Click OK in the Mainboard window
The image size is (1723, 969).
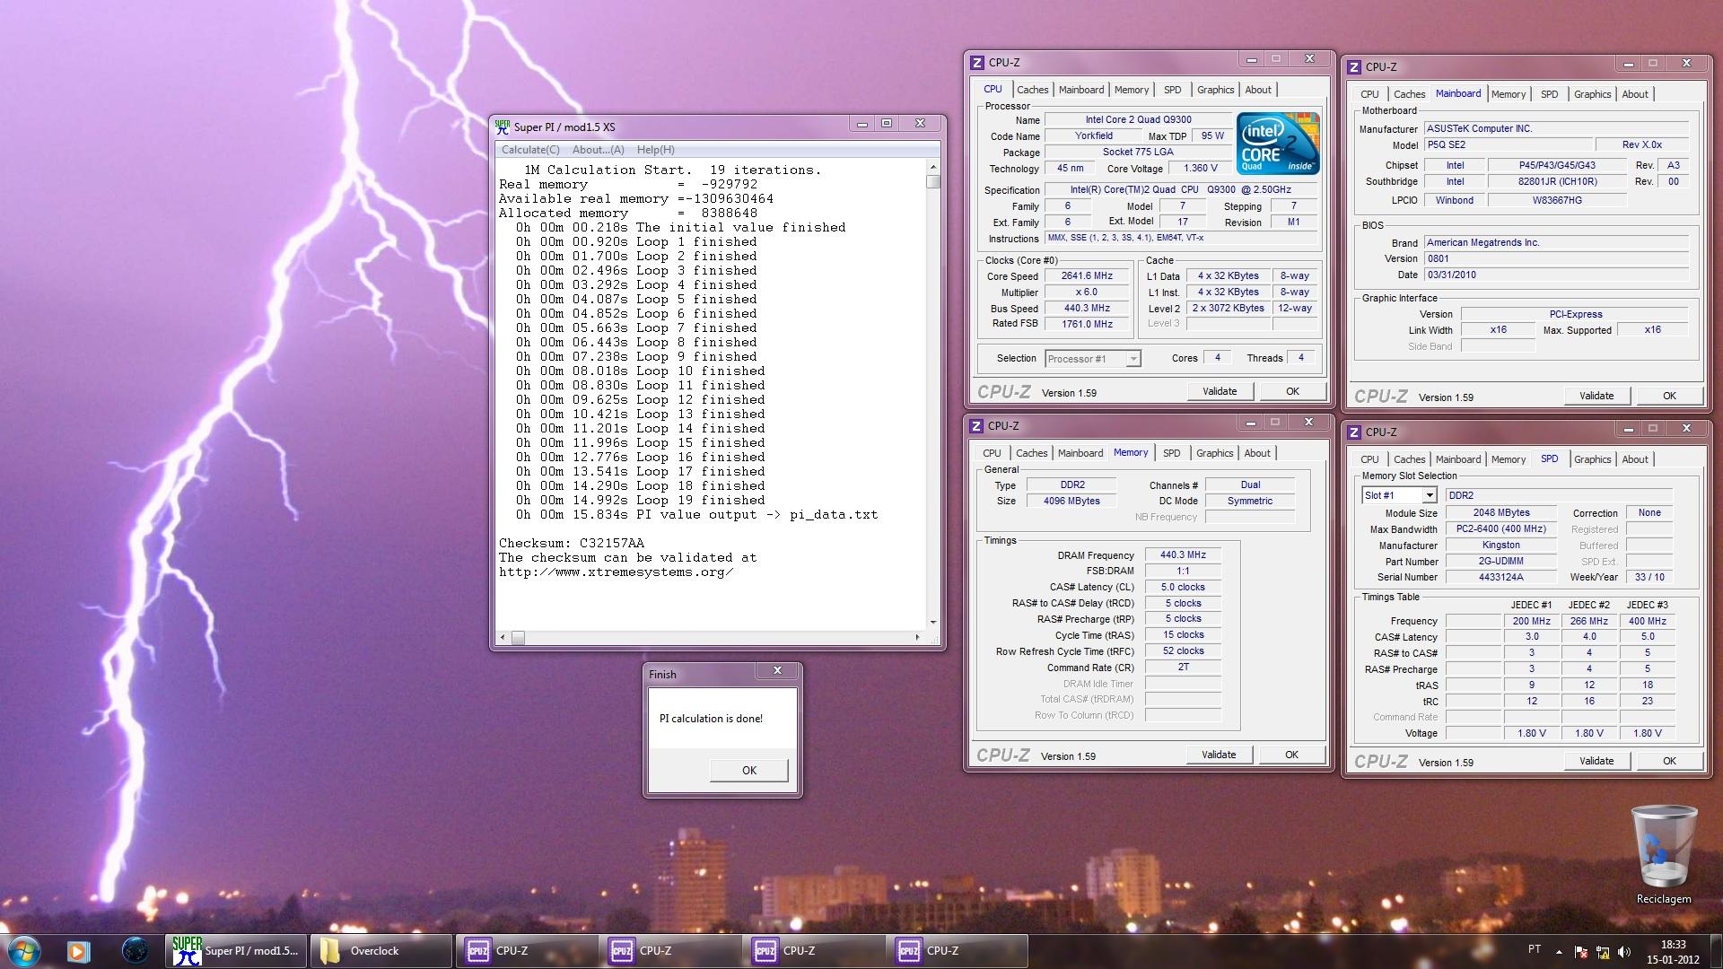1669,396
